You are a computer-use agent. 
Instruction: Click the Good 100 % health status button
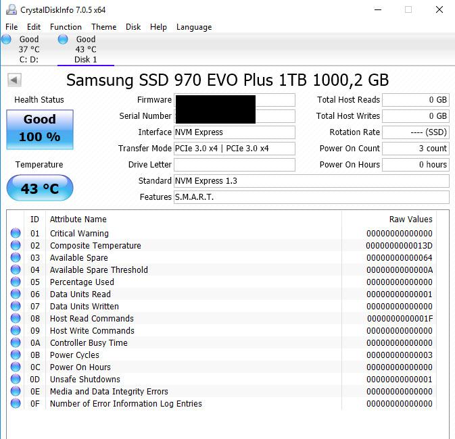[40, 129]
